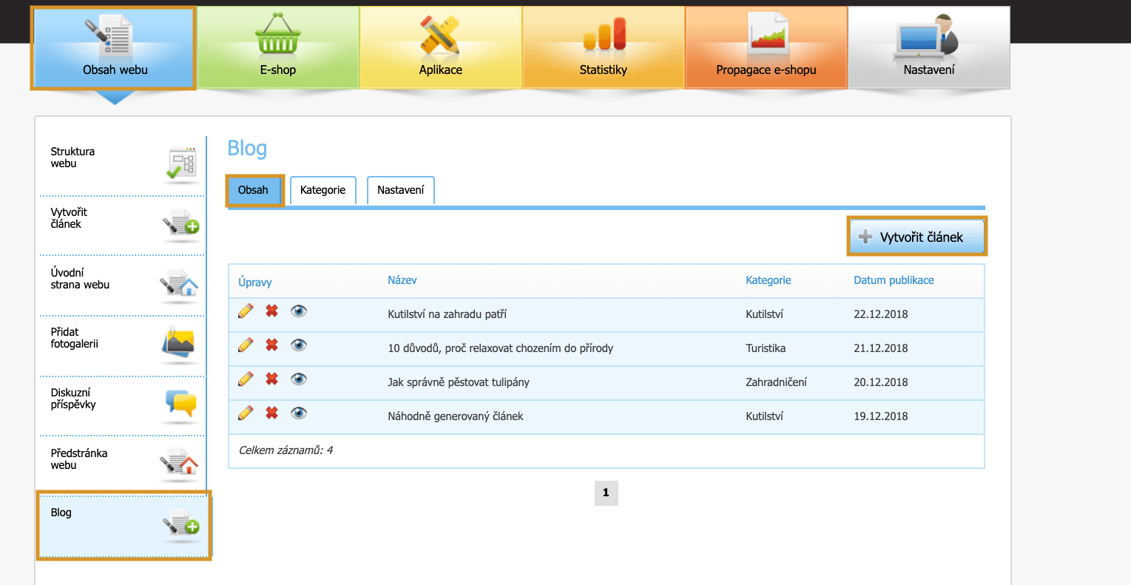Delete Náhodně generovaný článek
Viewport: 1131px width, 585px height.
coord(272,413)
